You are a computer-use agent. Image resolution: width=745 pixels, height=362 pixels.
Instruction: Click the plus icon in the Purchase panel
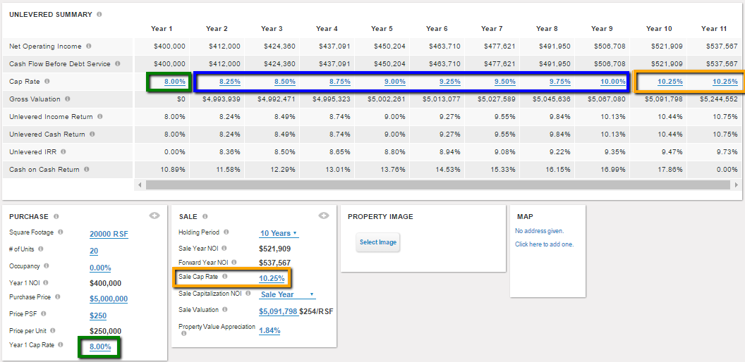click(155, 216)
